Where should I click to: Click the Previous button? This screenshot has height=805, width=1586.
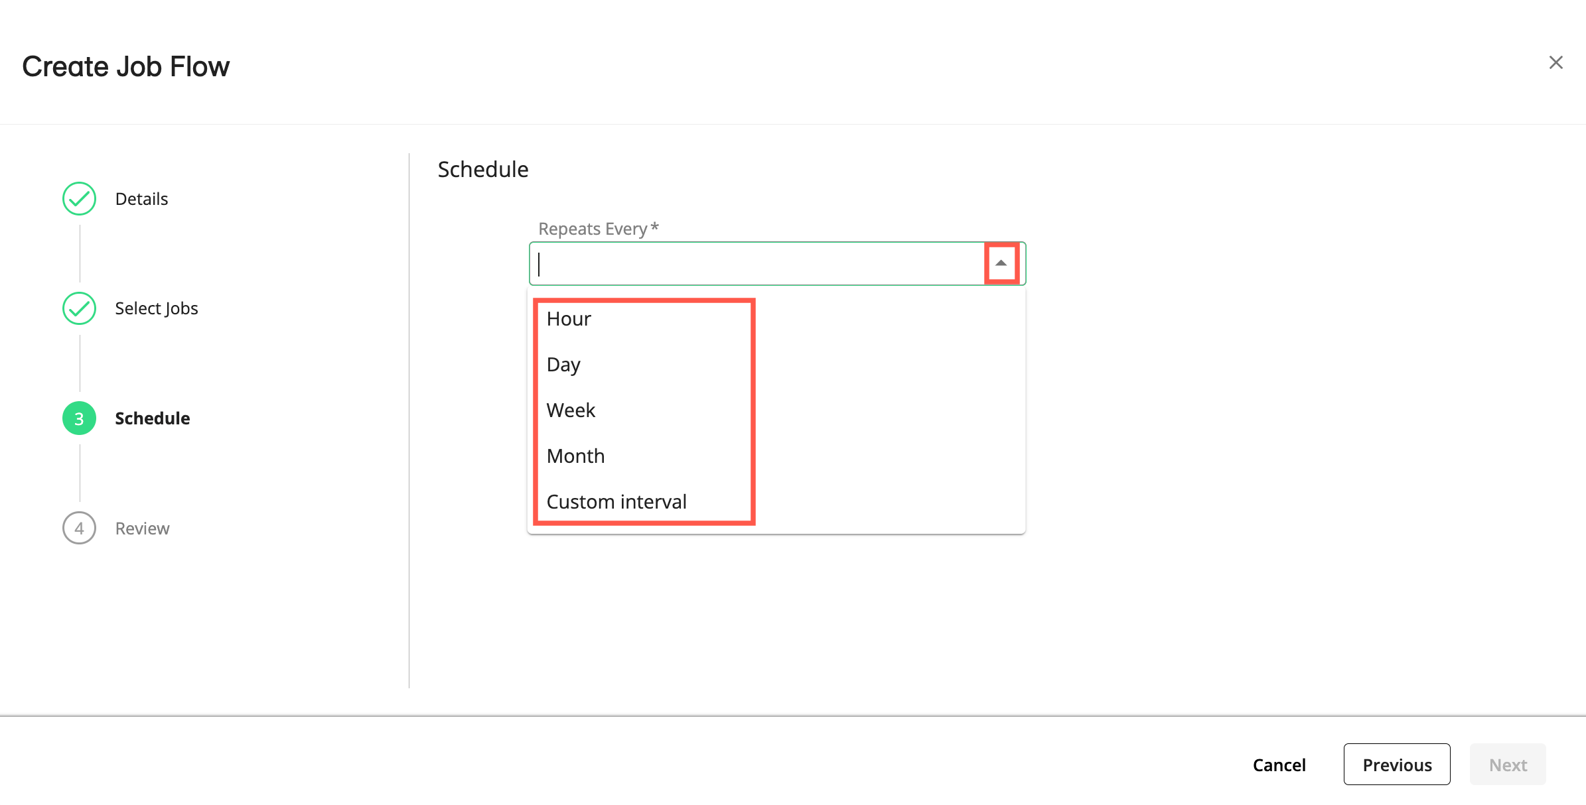pyautogui.click(x=1397, y=764)
